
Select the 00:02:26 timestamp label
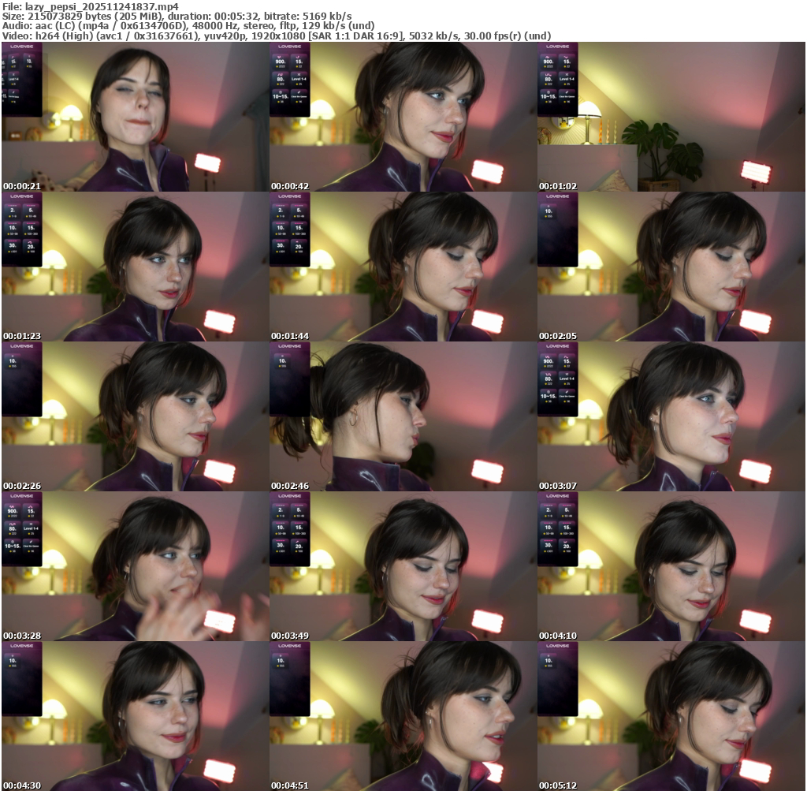22,486
